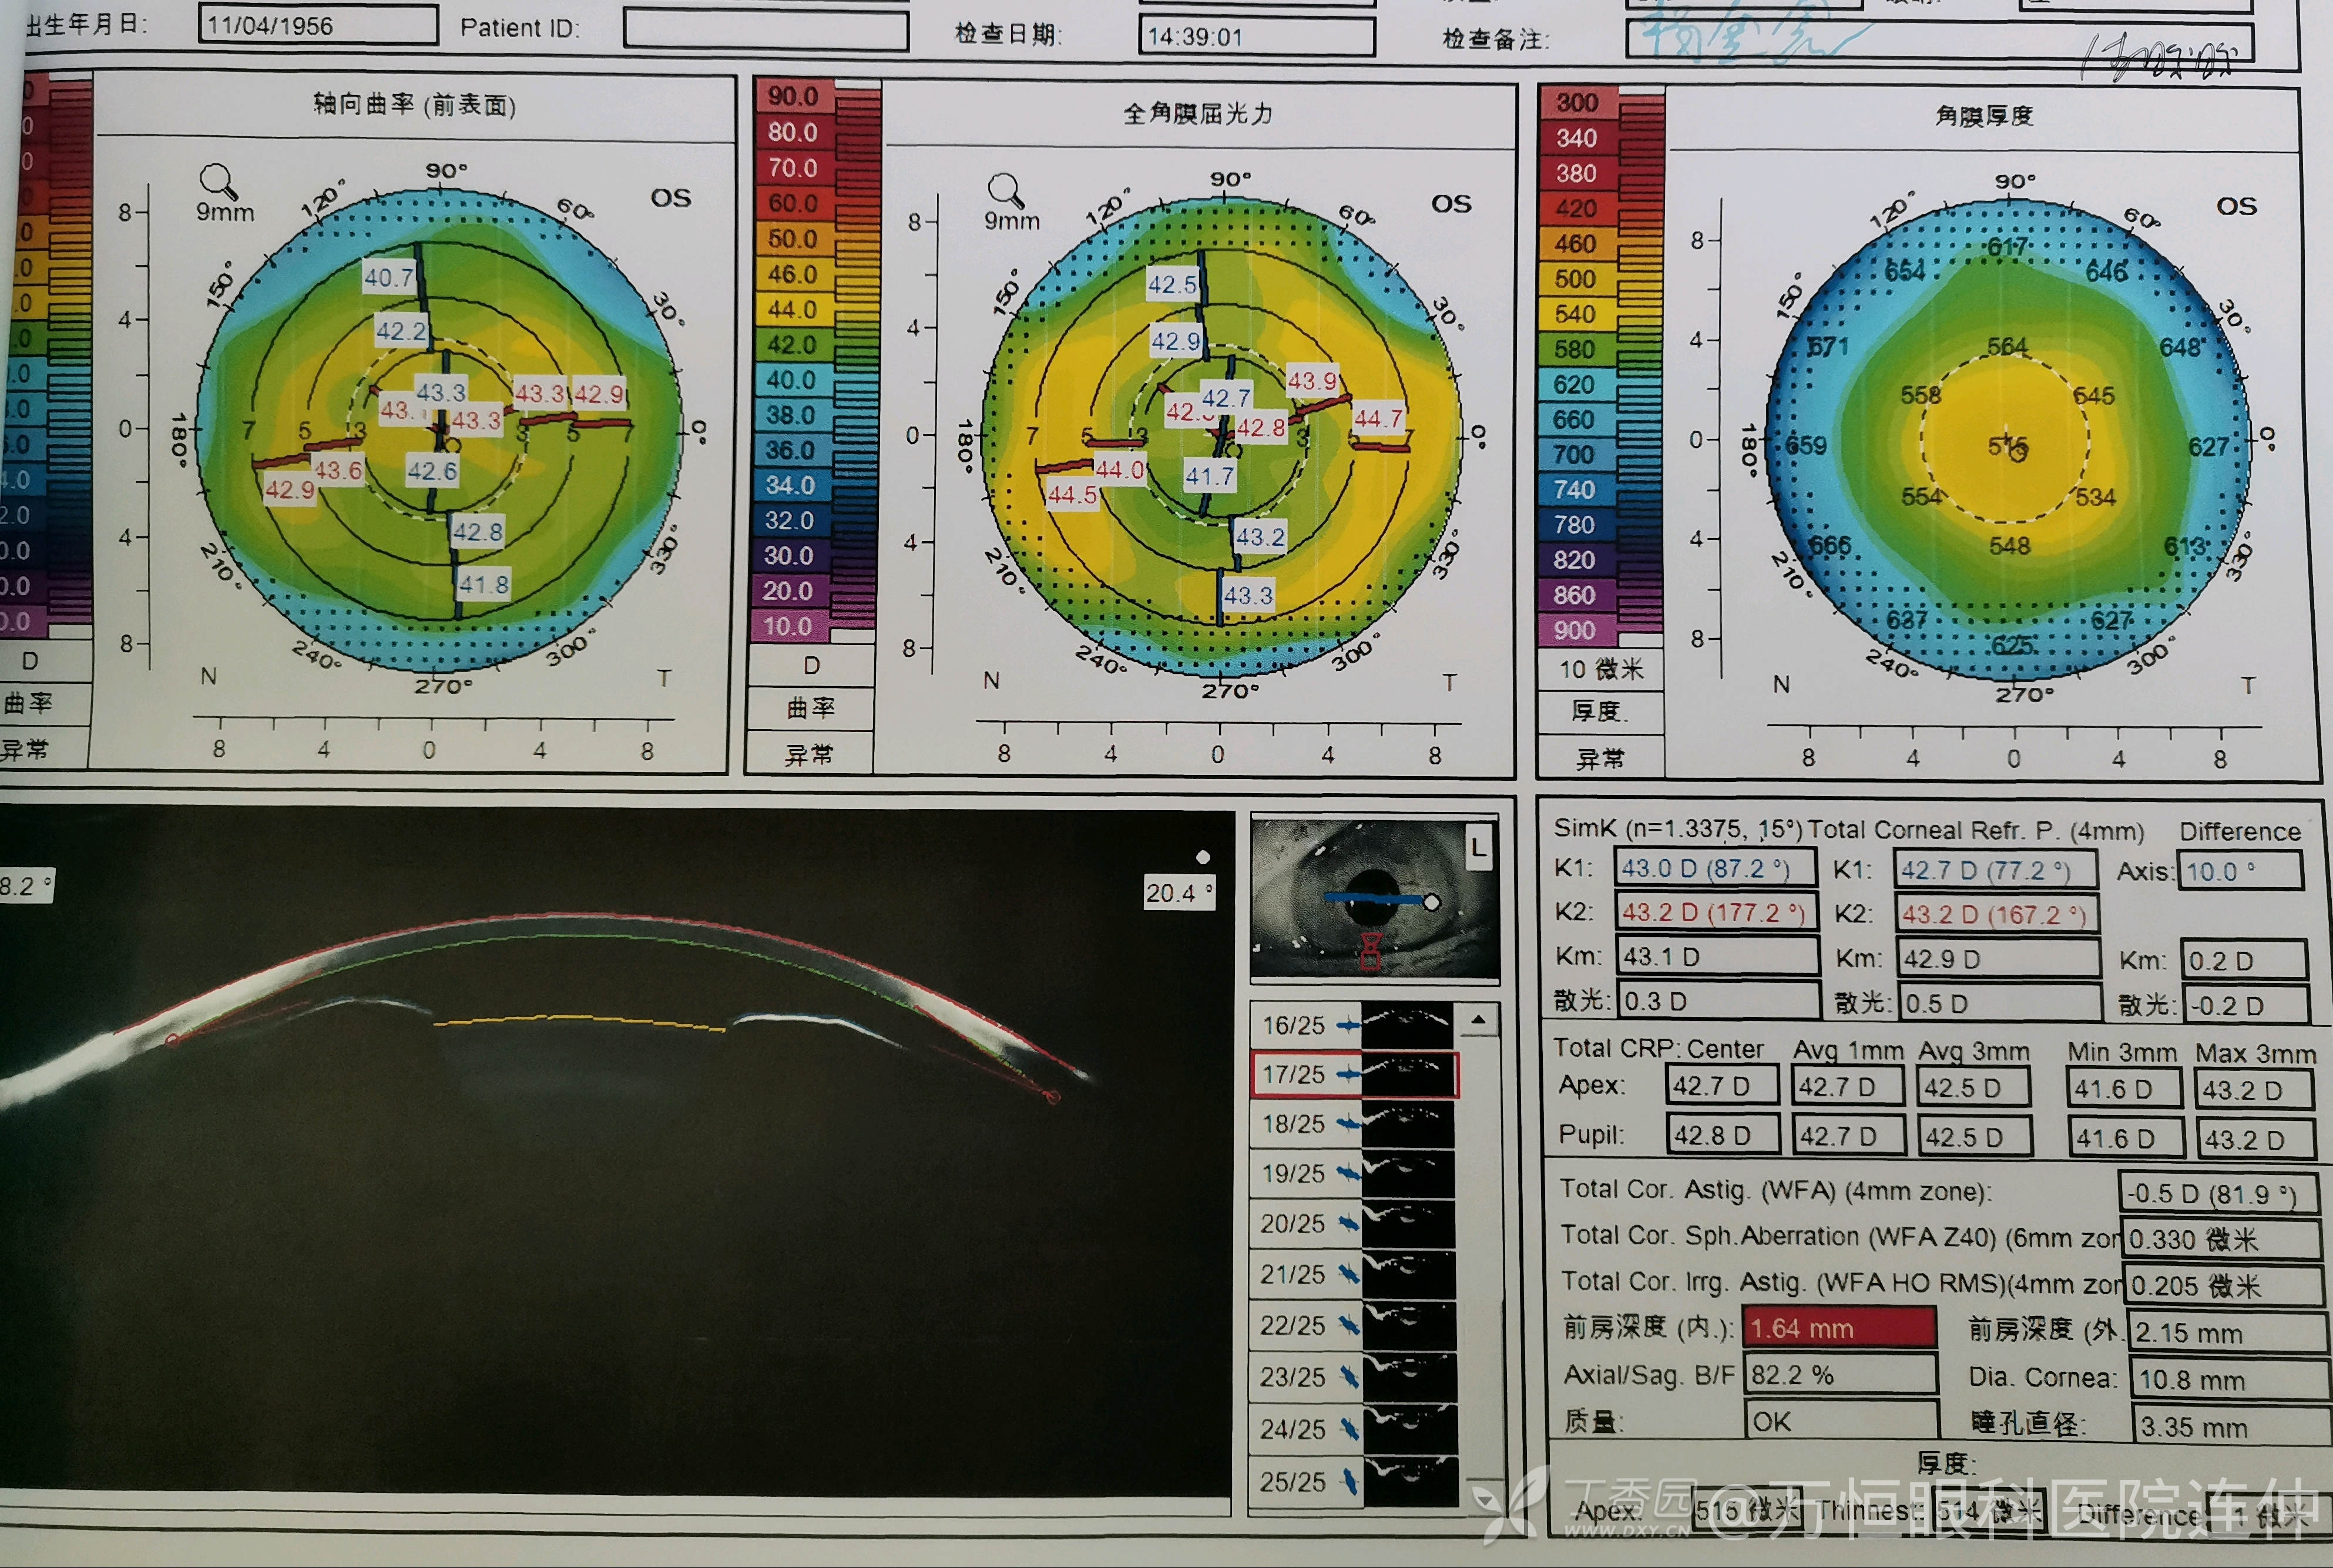Viewport: 2333px width, 1568px height.
Task: Click the red 1.64 mm chamber depth field
Action: pyautogui.click(x=1839, y=1328)
